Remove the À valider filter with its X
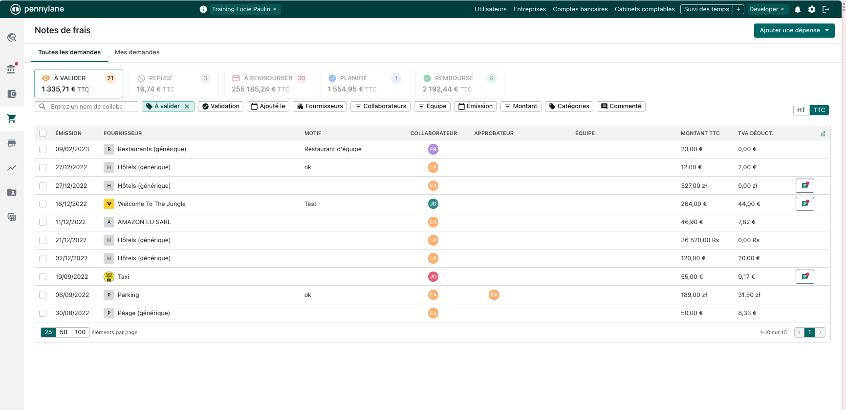The height and width of the screenshot is (410, 846). click(x=187, y=106)
